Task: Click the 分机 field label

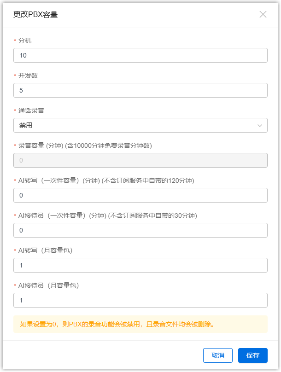Action: click(x=25, y=41)
